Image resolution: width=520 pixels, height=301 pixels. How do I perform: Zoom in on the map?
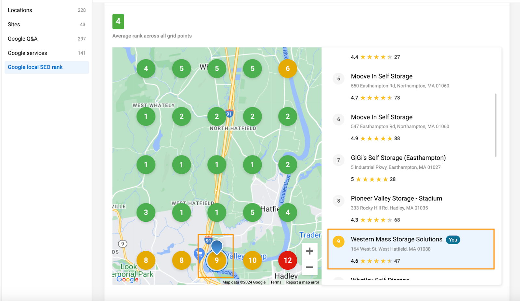310,251
